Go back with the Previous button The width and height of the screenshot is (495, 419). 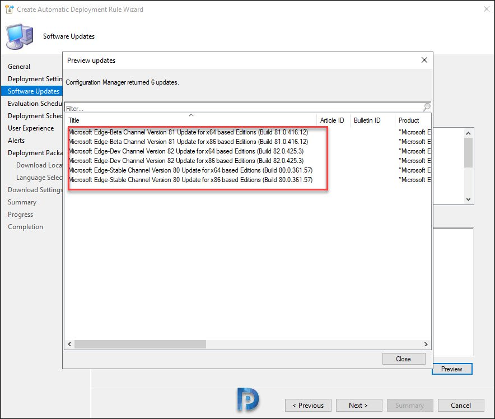(308, 405)
